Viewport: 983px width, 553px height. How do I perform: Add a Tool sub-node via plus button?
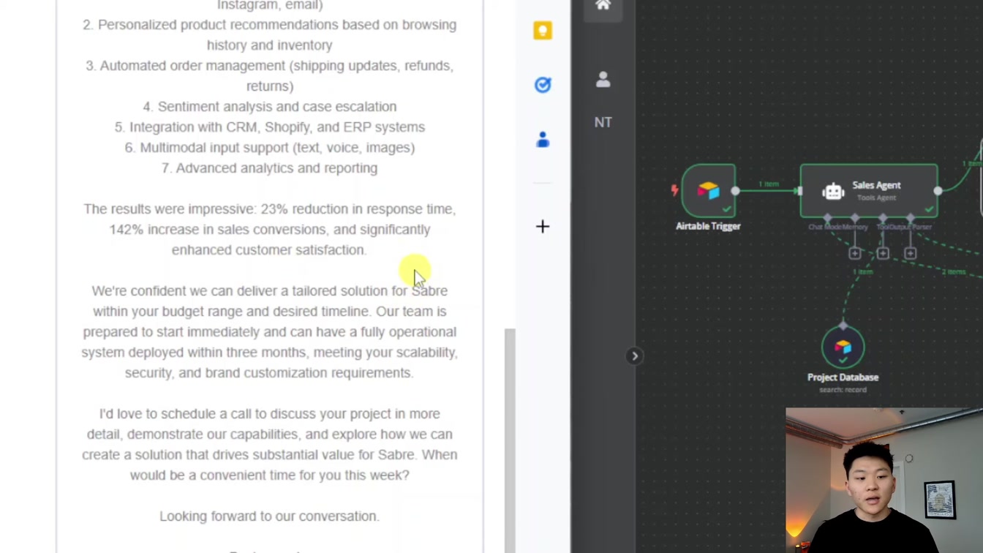883,253
